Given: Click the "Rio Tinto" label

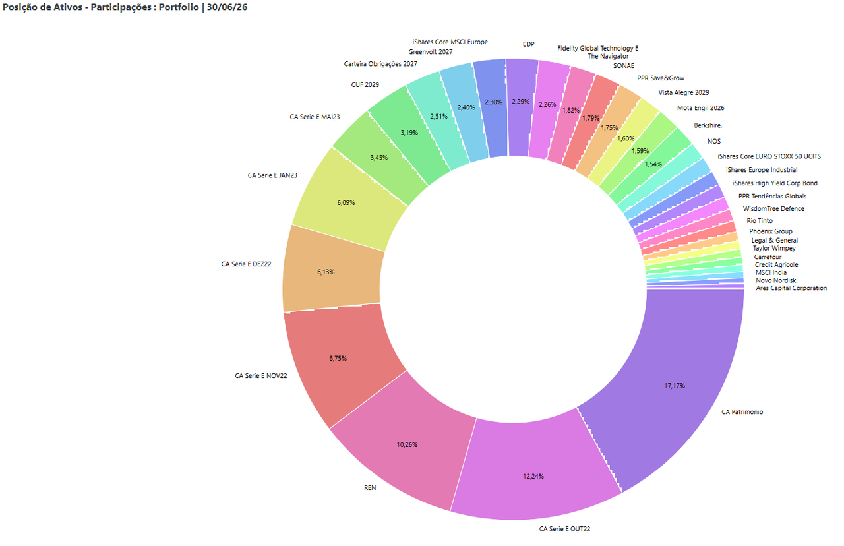Looking at the screenshot, I should click(760, 221).
